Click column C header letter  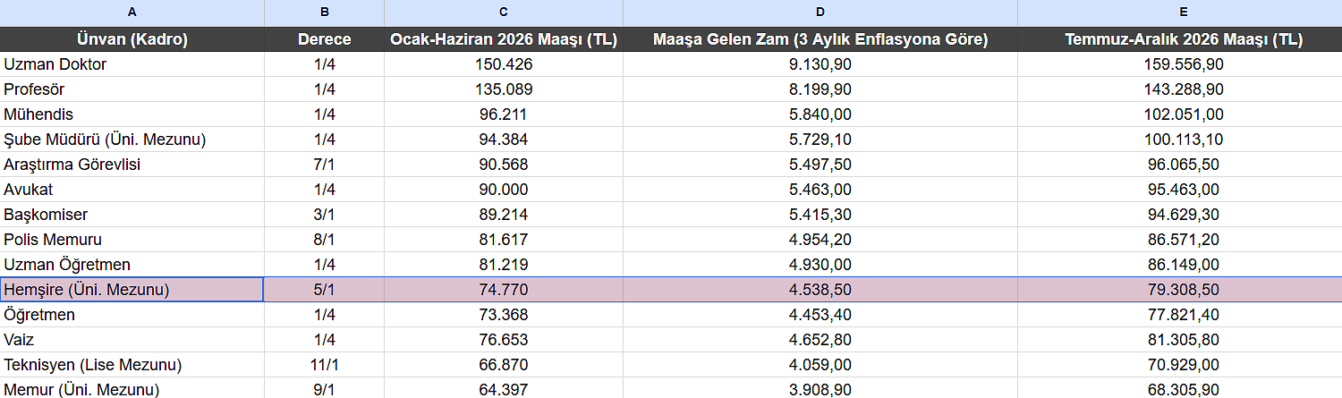pyautogui.click(x=504, y=12)
